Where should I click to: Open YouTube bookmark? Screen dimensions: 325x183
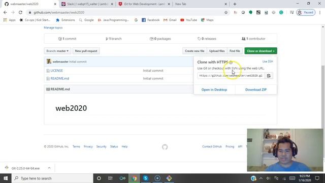click(x=188, y=20)
